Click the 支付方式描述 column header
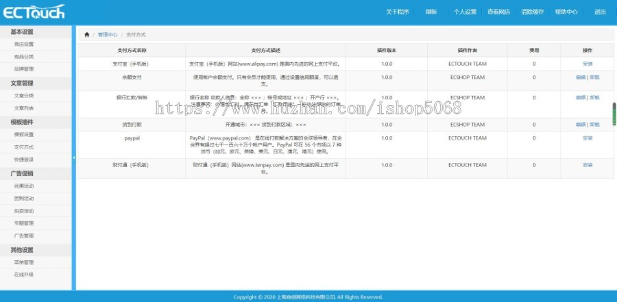 [x=265, y=51]
